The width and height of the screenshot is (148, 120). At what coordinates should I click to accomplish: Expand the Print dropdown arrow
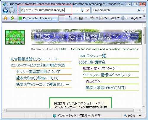(x=97, y=18)
